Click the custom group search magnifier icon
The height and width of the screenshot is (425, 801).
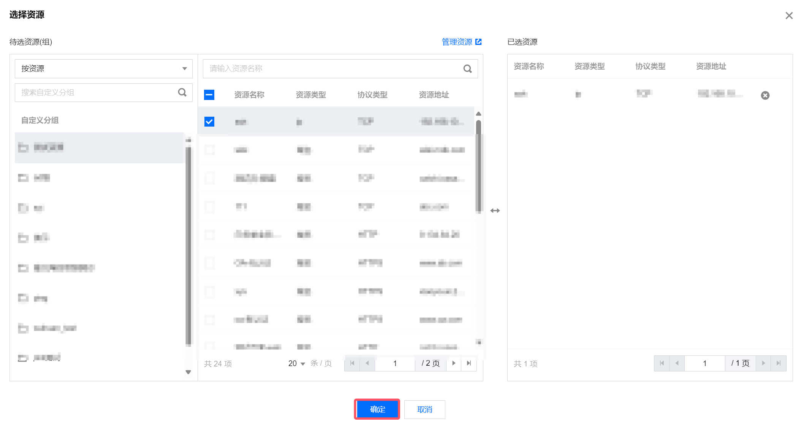tap(182, 92)
